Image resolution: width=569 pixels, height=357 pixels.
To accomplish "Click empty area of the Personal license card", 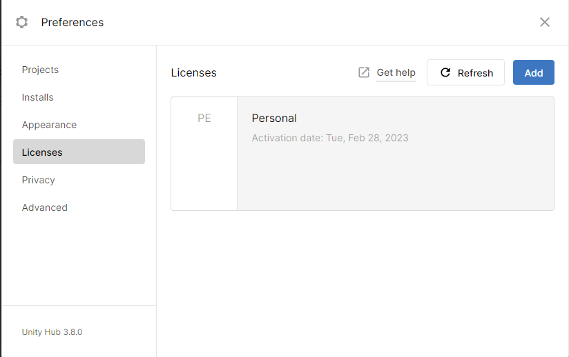I will coord(394,179).
